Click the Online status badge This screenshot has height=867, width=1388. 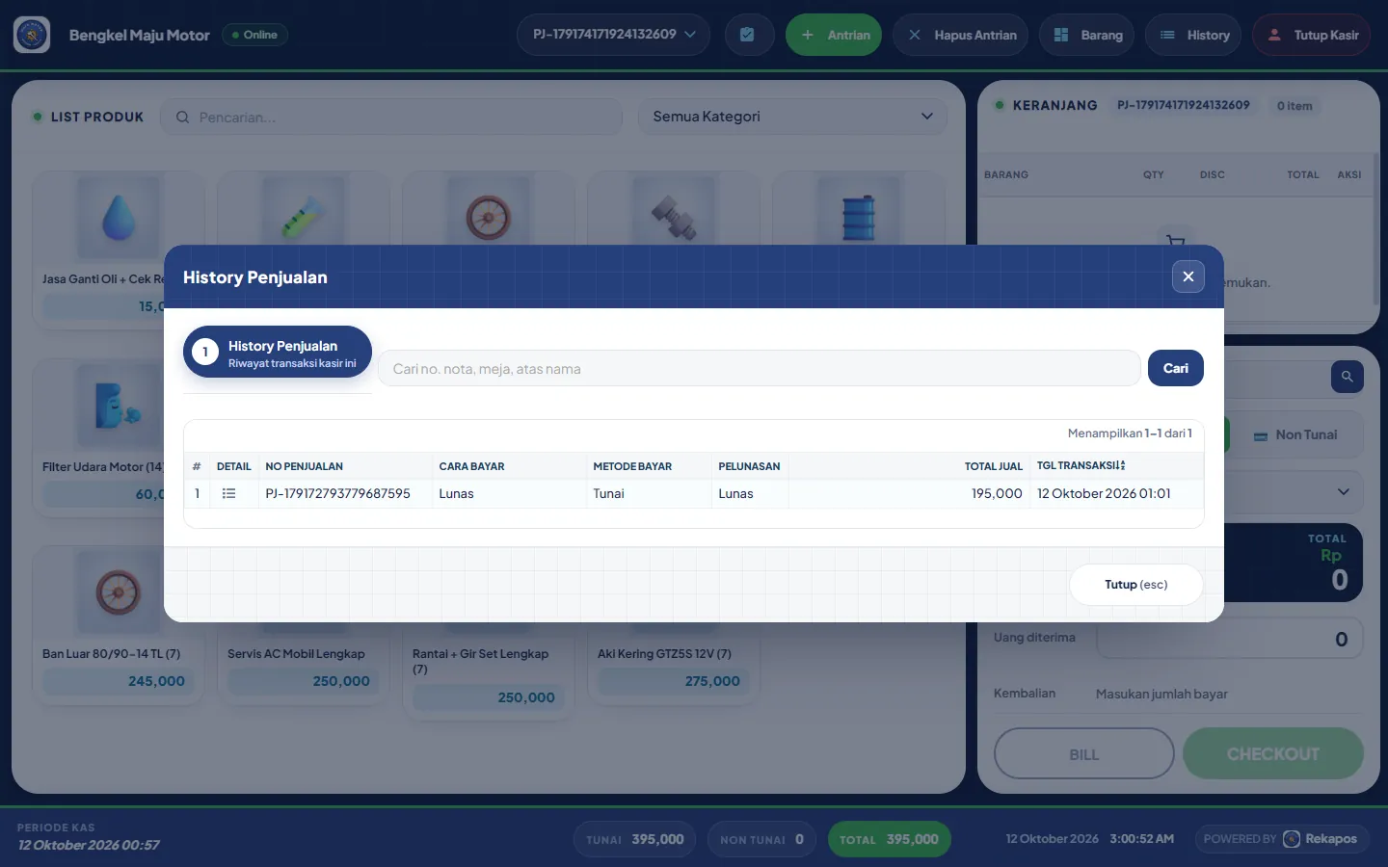[x=255, y=35]
